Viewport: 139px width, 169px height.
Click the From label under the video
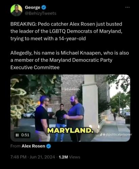[x=16, y=146]
